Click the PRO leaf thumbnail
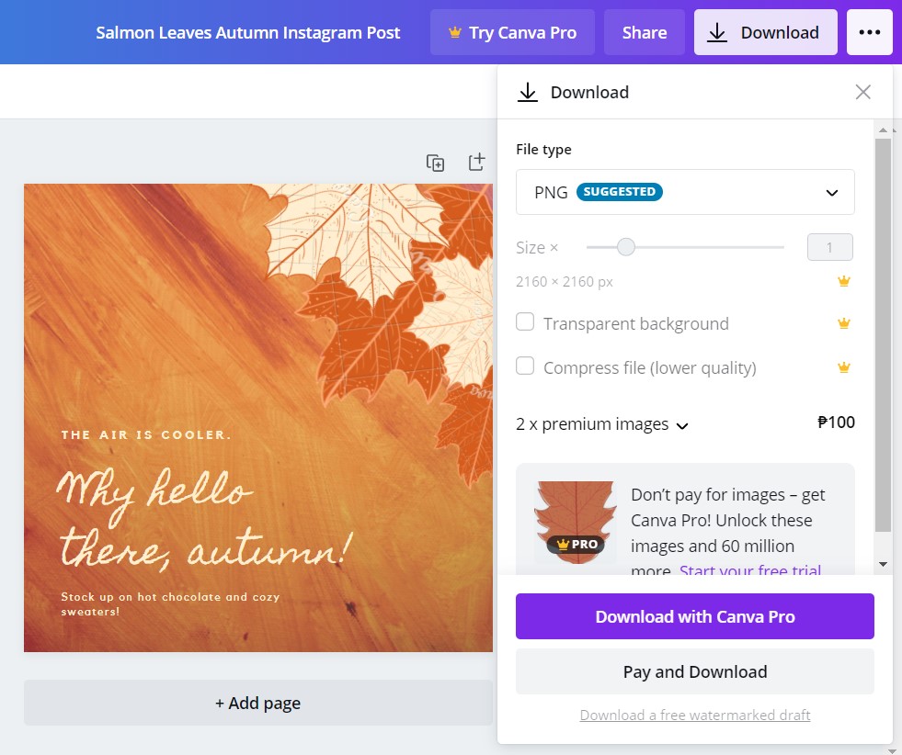 click(x=575, y=522)
